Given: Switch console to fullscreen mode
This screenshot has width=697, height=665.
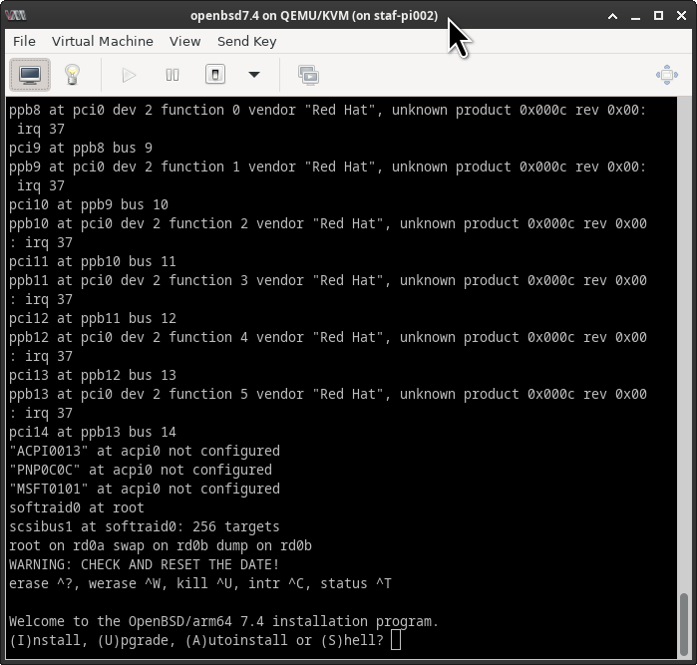Looking at the screenshot, I should coord(666,75).
